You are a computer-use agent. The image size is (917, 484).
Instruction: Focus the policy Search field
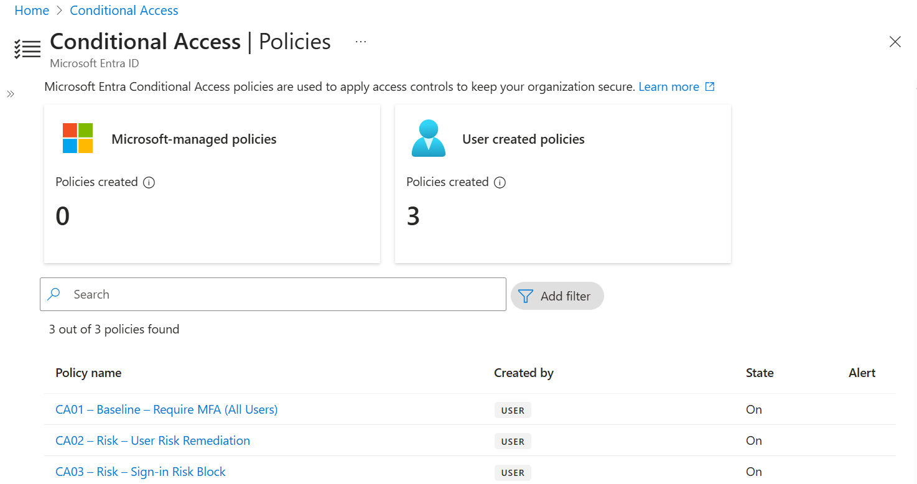273,294
